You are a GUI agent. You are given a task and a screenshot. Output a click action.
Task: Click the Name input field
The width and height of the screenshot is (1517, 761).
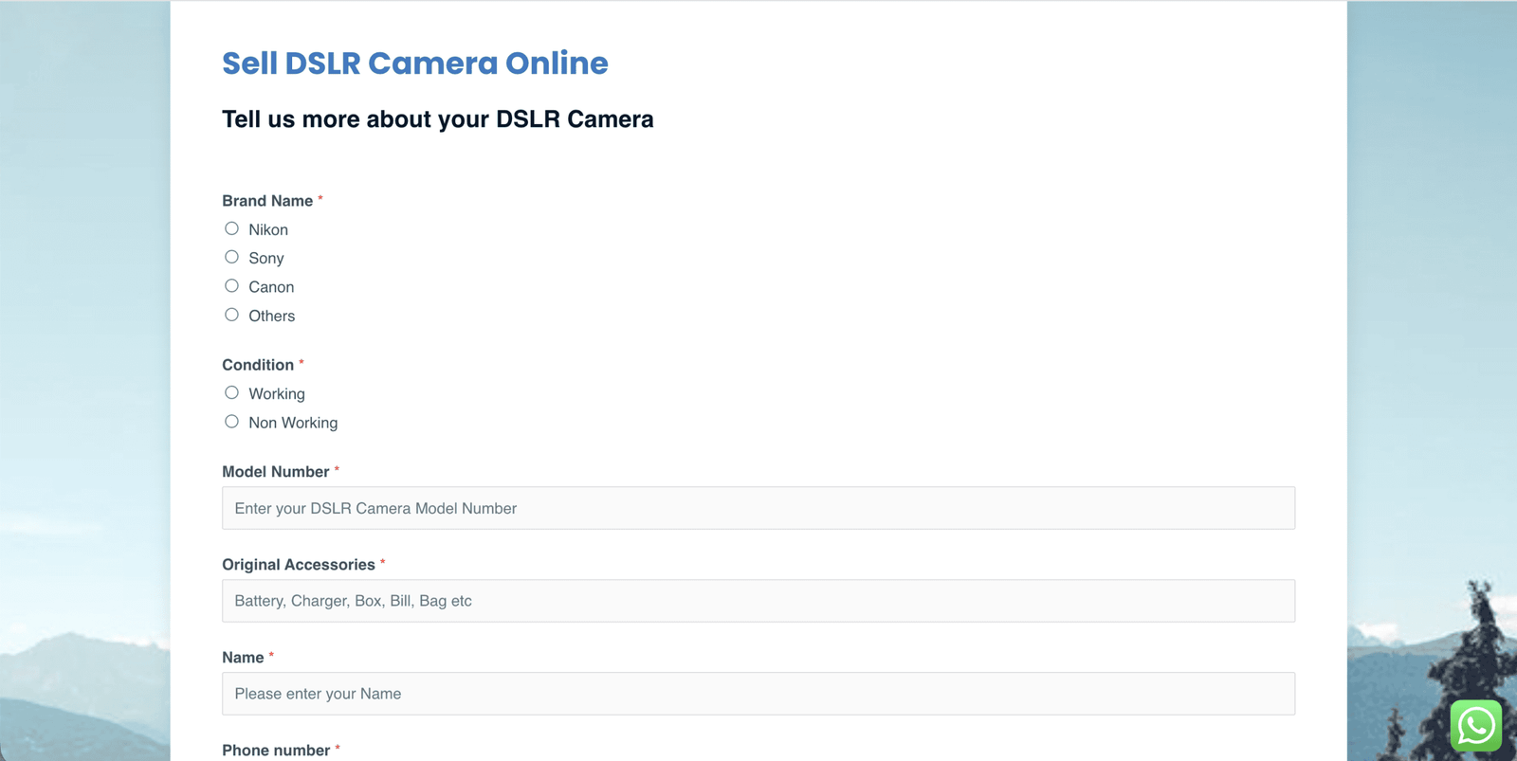click(758, 694)
